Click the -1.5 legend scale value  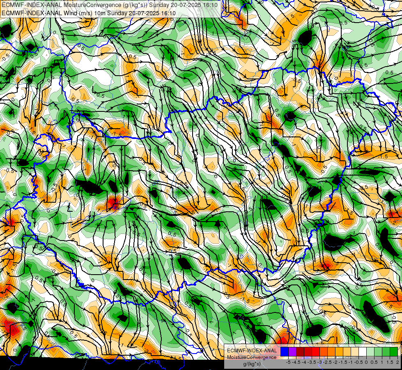[x=343, y=362]
